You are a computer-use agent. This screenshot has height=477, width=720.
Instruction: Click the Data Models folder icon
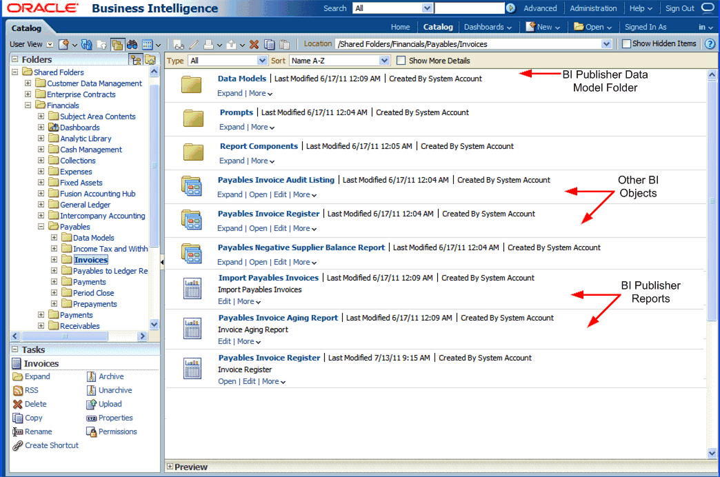192,85
